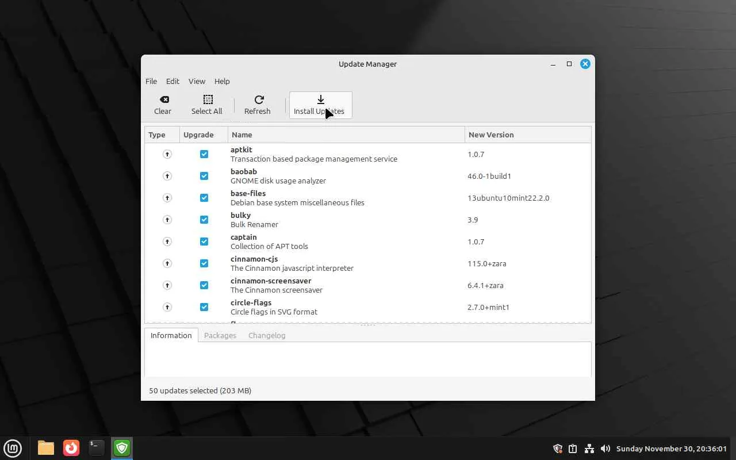Screen dimensions: 736x460
Task: Open the Files folder from the taskbar
Action: [46, 448]
